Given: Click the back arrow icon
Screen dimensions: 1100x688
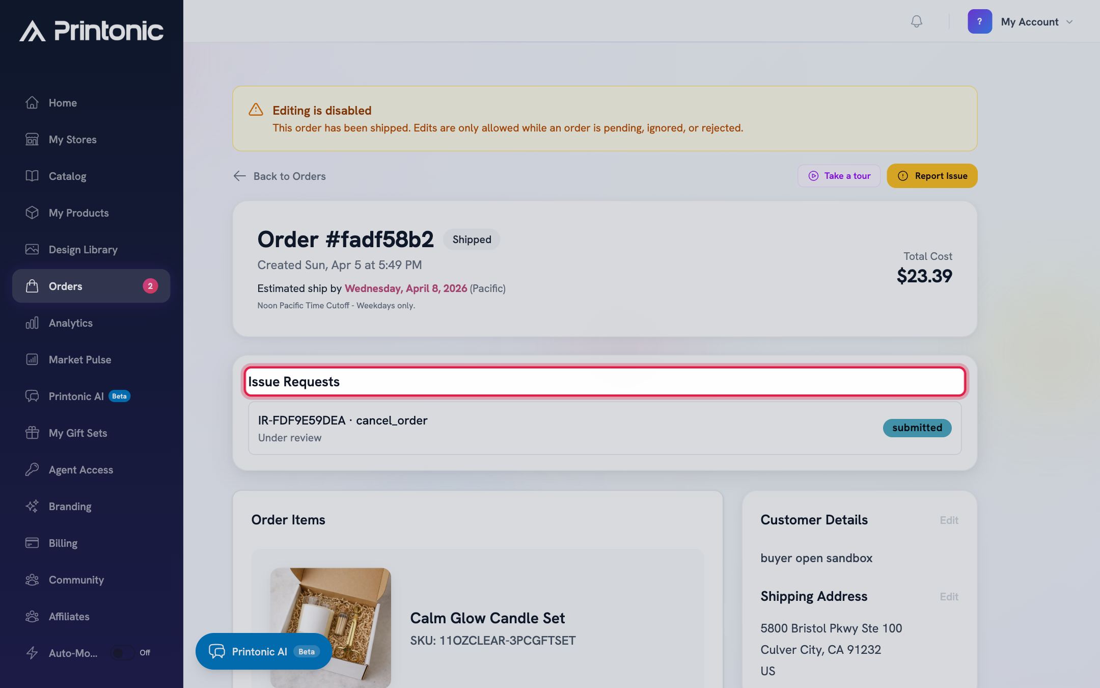Looking at the screenshot, I should click(239, 176).
